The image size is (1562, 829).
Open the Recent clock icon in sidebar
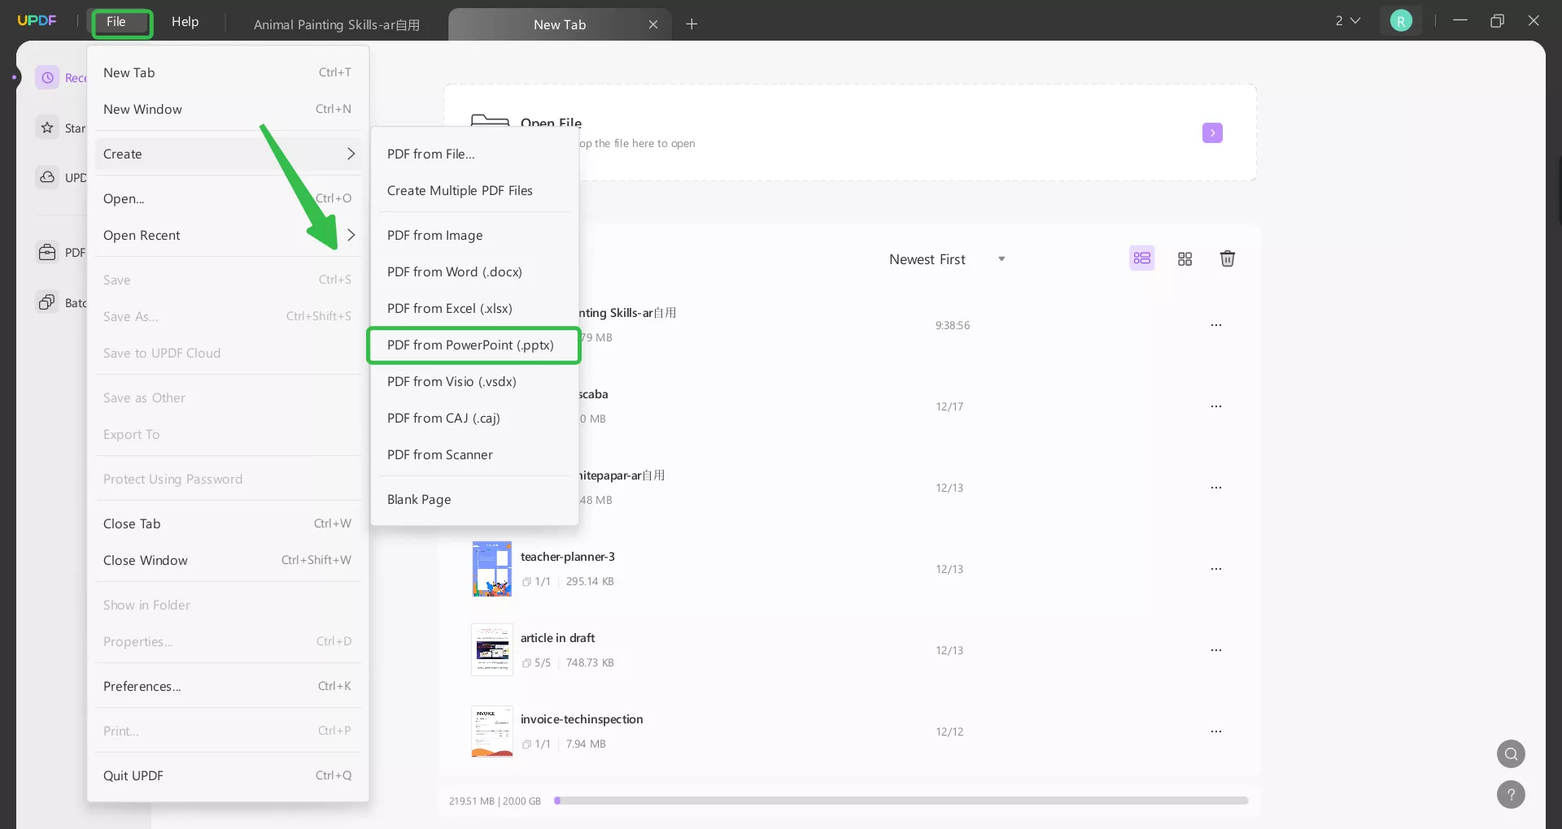[x=48, y=77]
